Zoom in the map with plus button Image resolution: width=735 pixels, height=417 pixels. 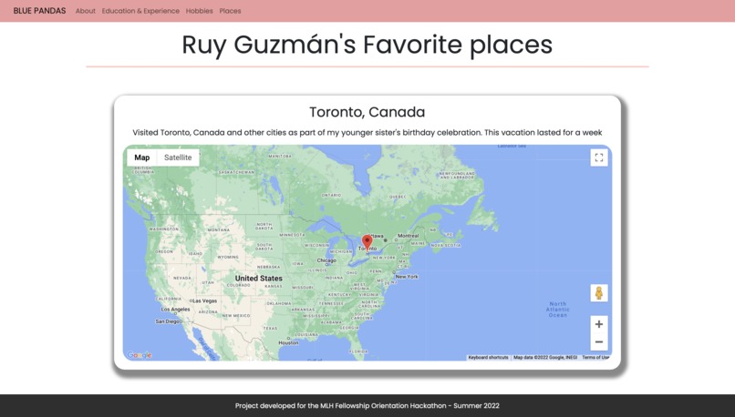click(599, 324)
